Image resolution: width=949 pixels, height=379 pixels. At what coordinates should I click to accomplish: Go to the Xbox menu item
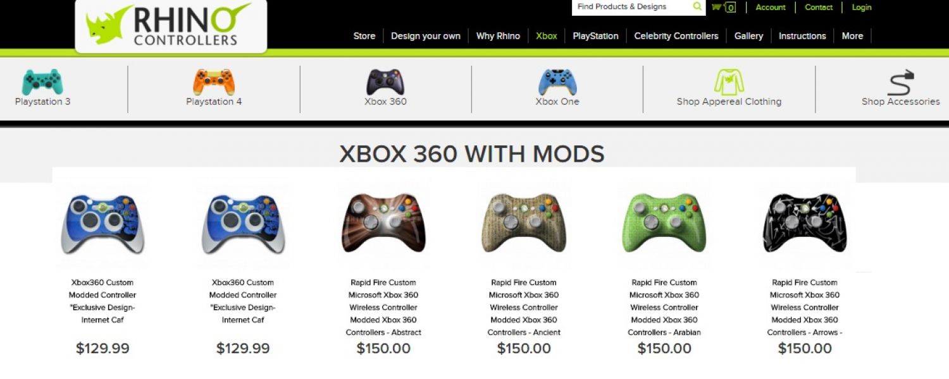(x=547, y=36)
